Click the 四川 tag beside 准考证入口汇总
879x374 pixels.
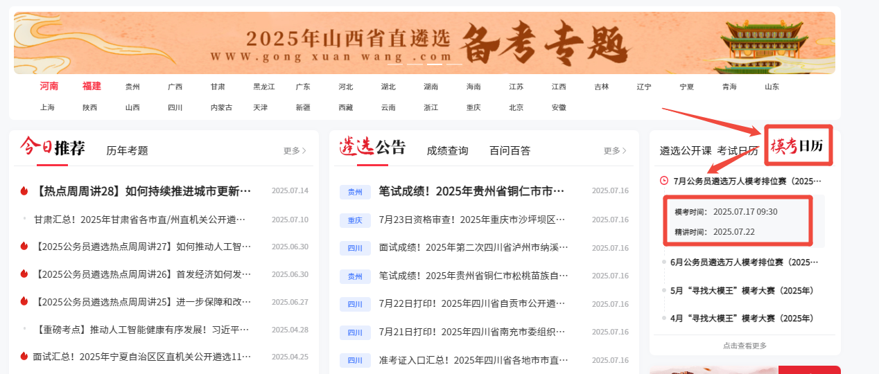(x=355, y=361)
